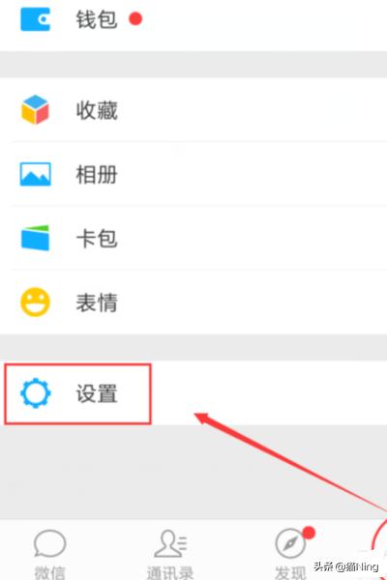Switch to the 通讯录 tab label
Image resolution: width=387 pixels, height=580 pixels.
coord(170,572)
